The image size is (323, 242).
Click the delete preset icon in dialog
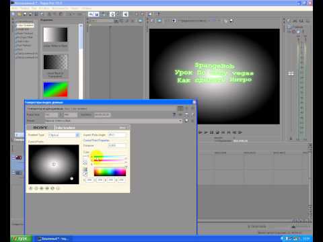(x=192, y=121)
